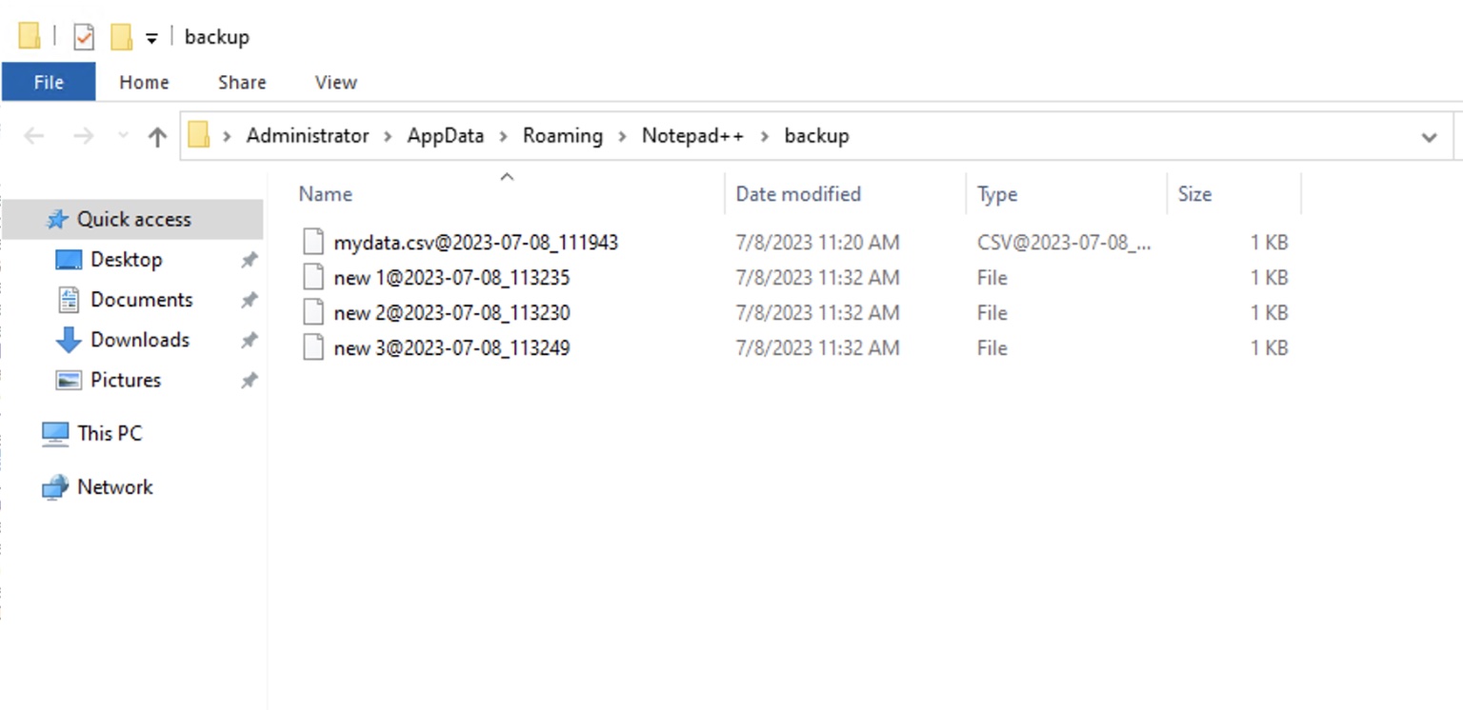Unpin Pictures using its pin icon
The width and height of the screenshot is (1463, 710).
tap(250, 380)
